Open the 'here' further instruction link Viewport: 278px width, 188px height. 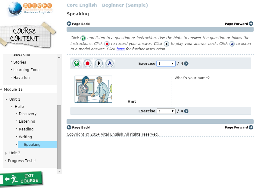tap(120, 49)
